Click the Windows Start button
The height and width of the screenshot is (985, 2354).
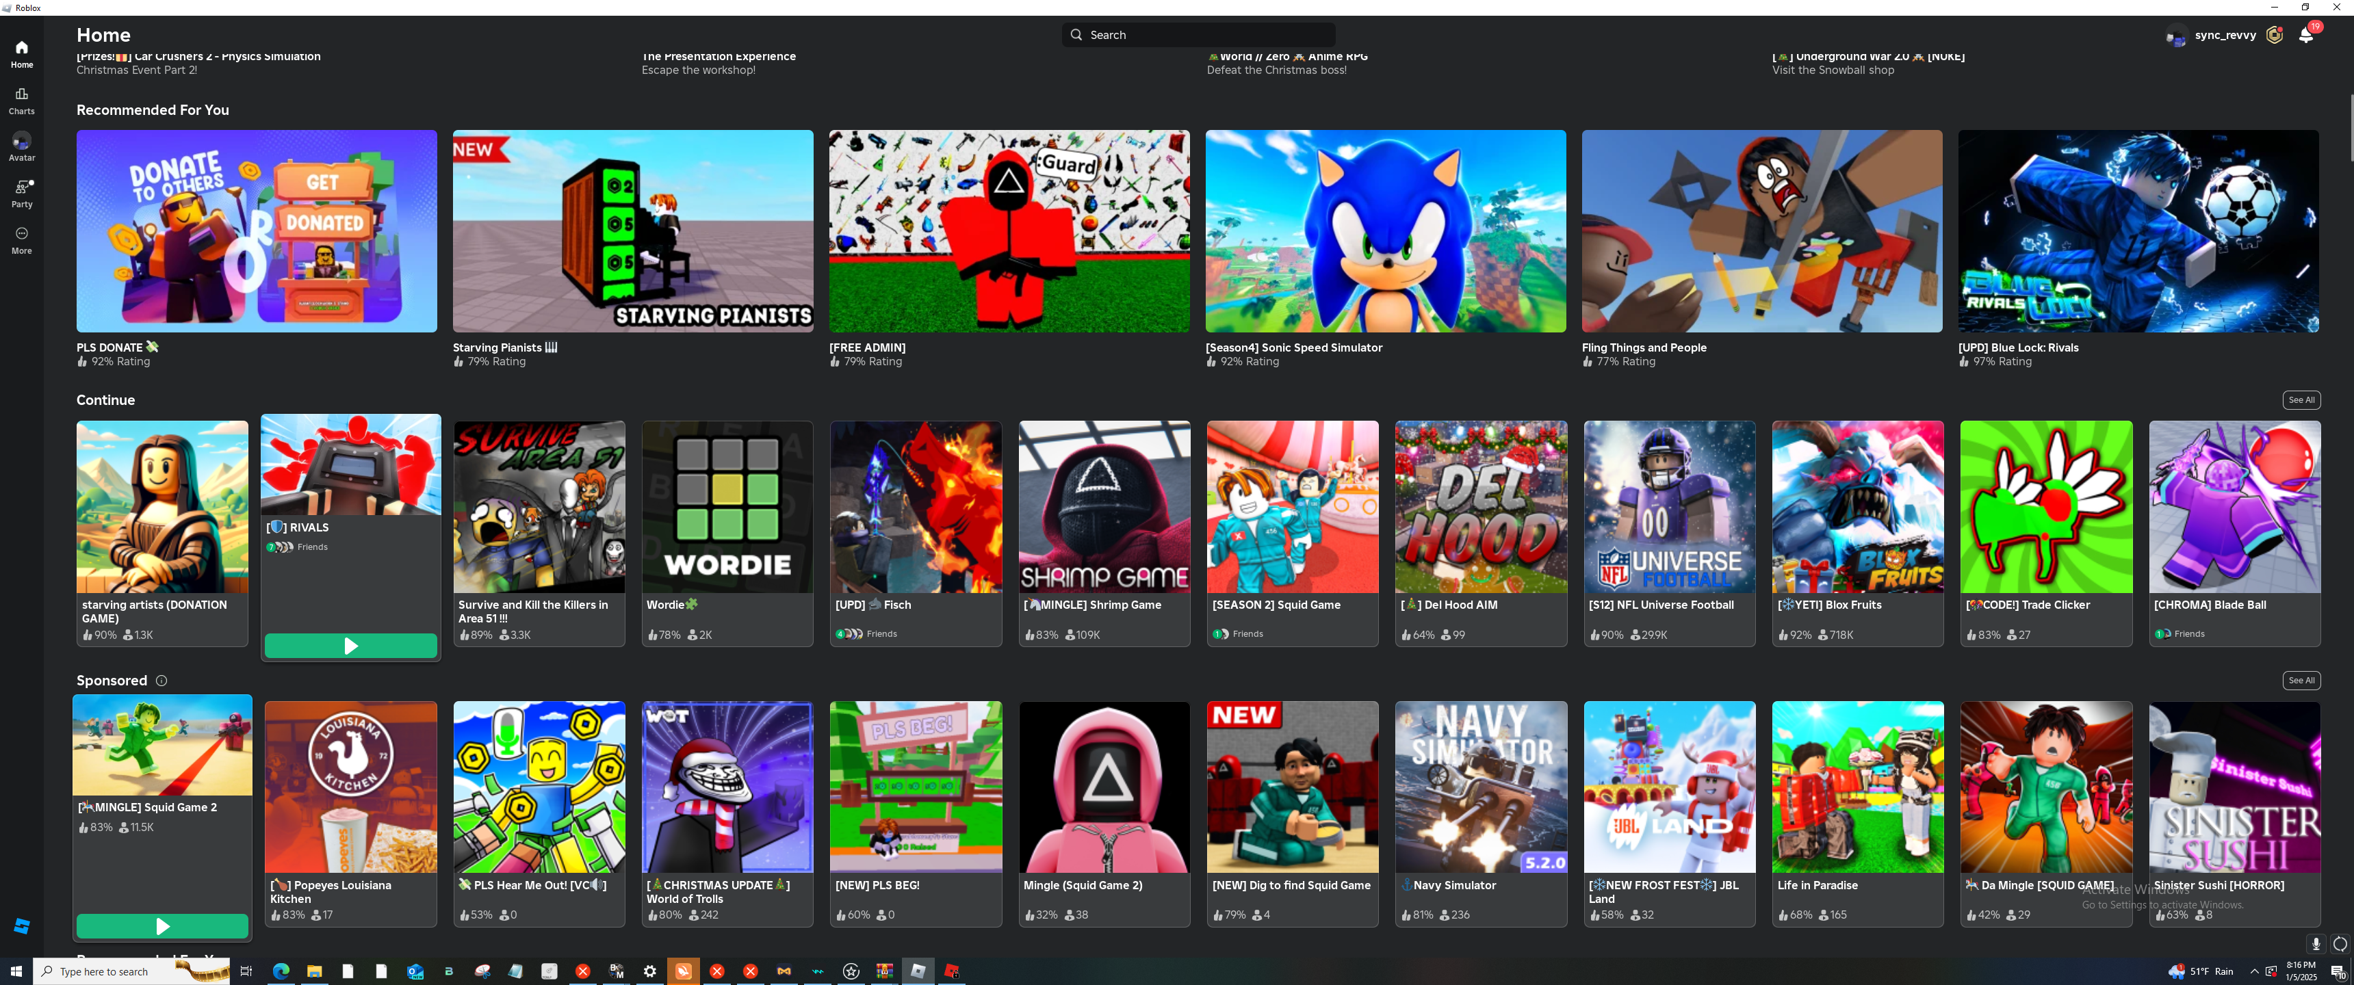click(16, 971)
